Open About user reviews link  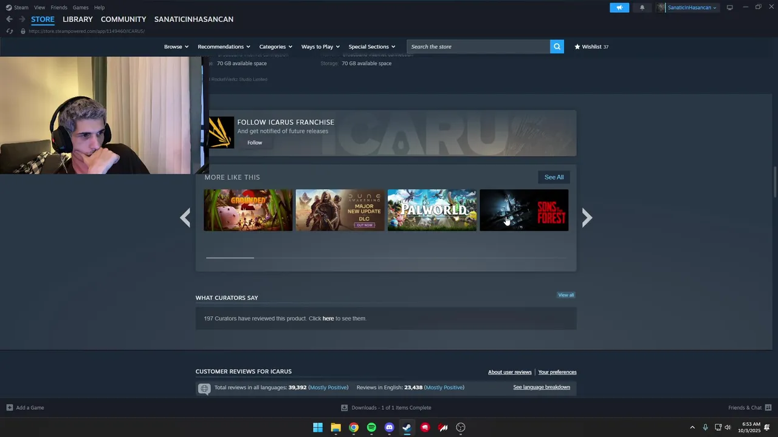pyautogui.click(x=510, y=372)
